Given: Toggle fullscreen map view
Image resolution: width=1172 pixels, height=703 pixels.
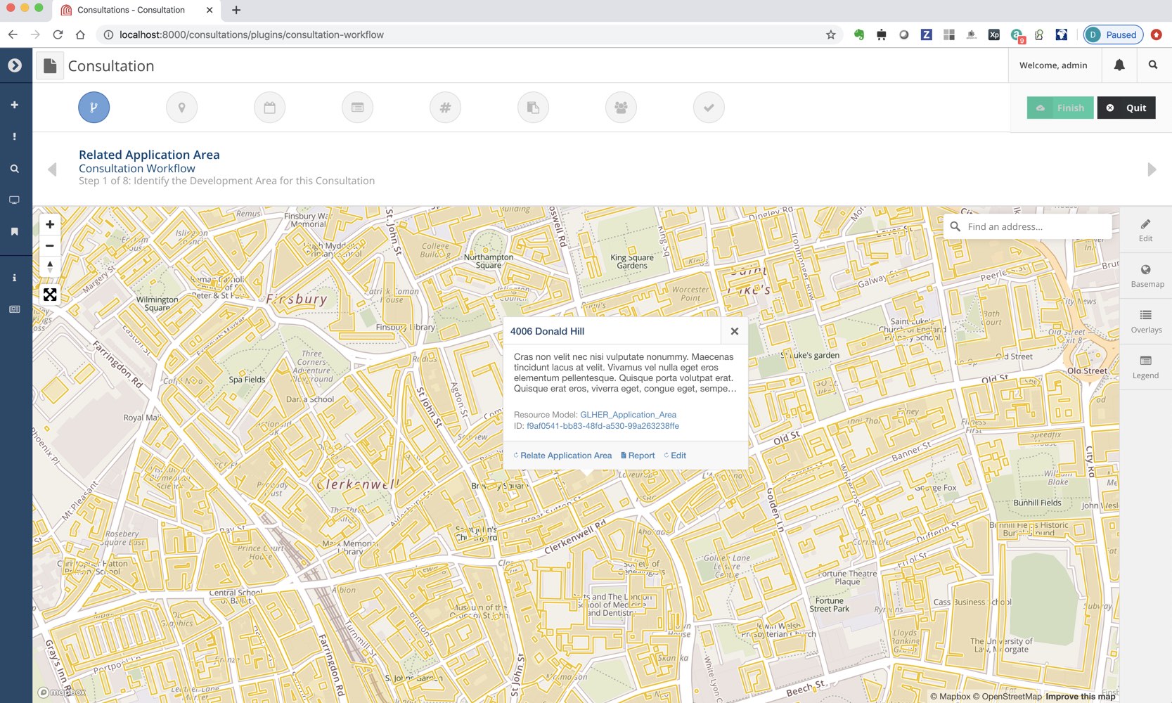Looking at the screenshot, I should [49, 294].
